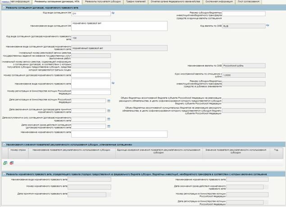Viewport: 286px width, 207px height.
Task: Delete row from performance indicators table
Action: tap(11, 163)
